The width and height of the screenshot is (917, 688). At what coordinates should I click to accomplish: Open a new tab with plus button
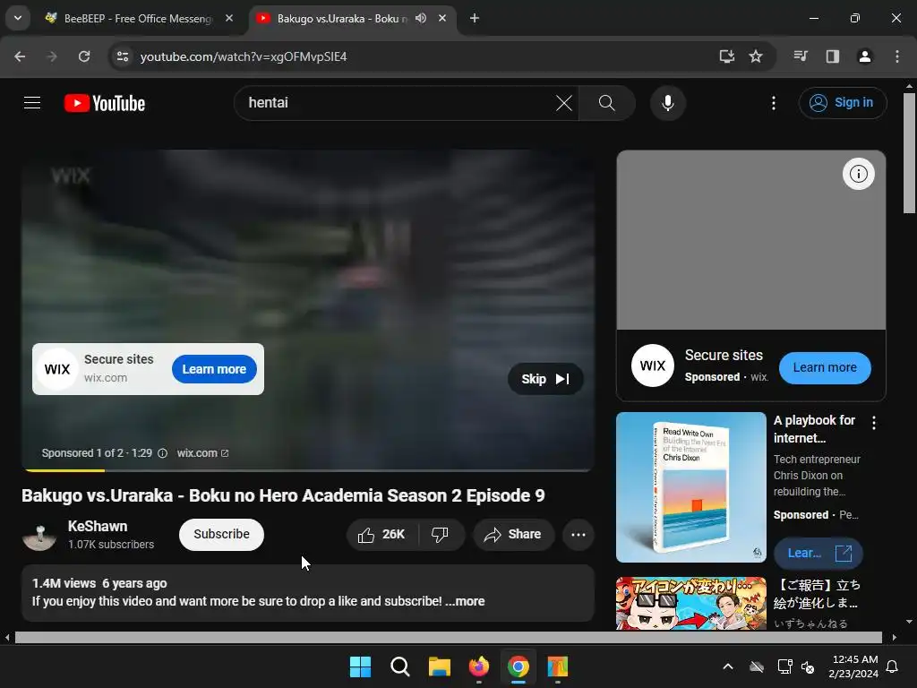[475, 18]
